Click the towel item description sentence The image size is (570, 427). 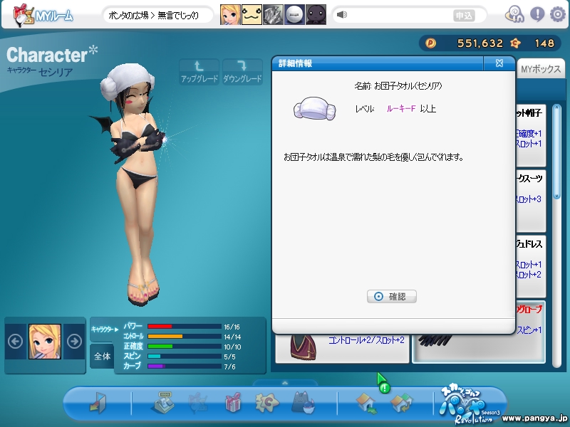[373, 157]
